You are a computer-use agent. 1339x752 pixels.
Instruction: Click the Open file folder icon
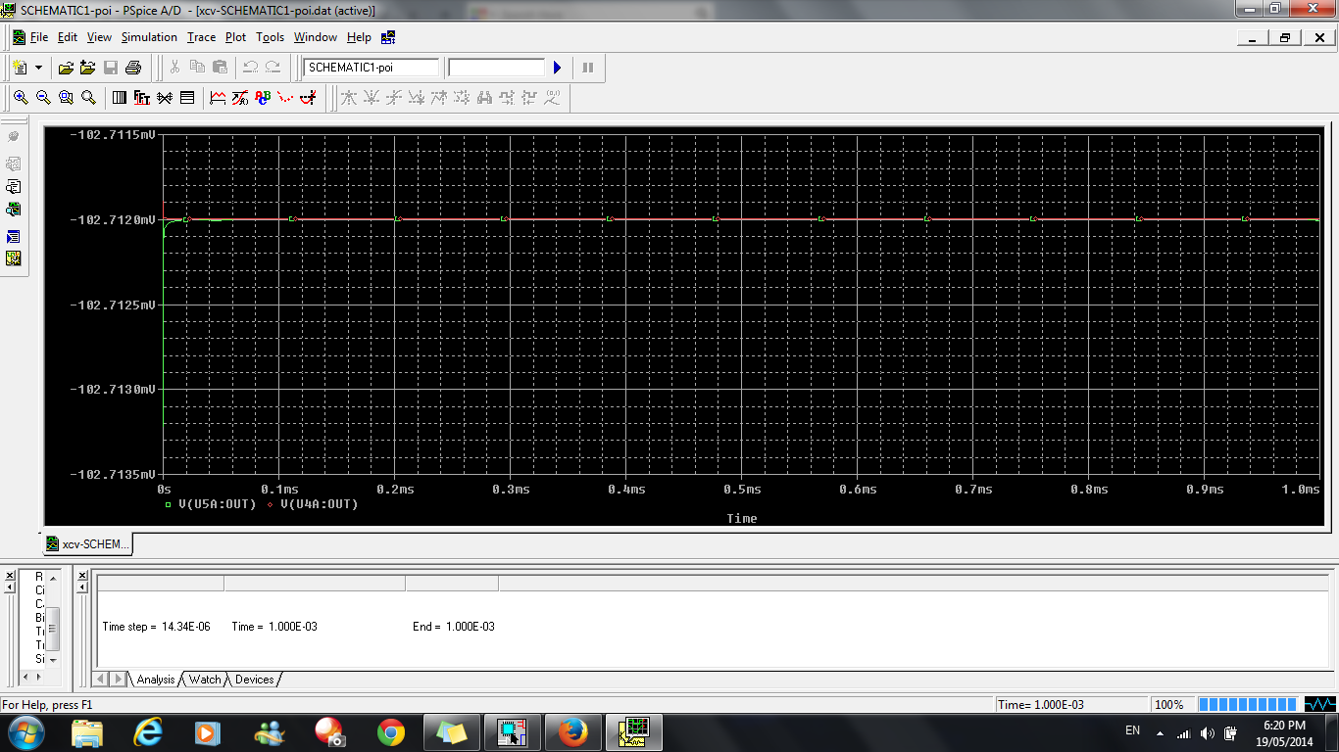click(x=66, y=68)
